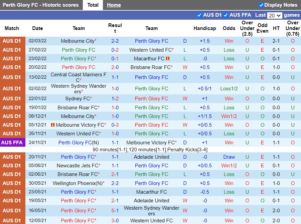
Task: Click Western Sydney Wanderers on 02/02/22
Action: tap(79, 89)
